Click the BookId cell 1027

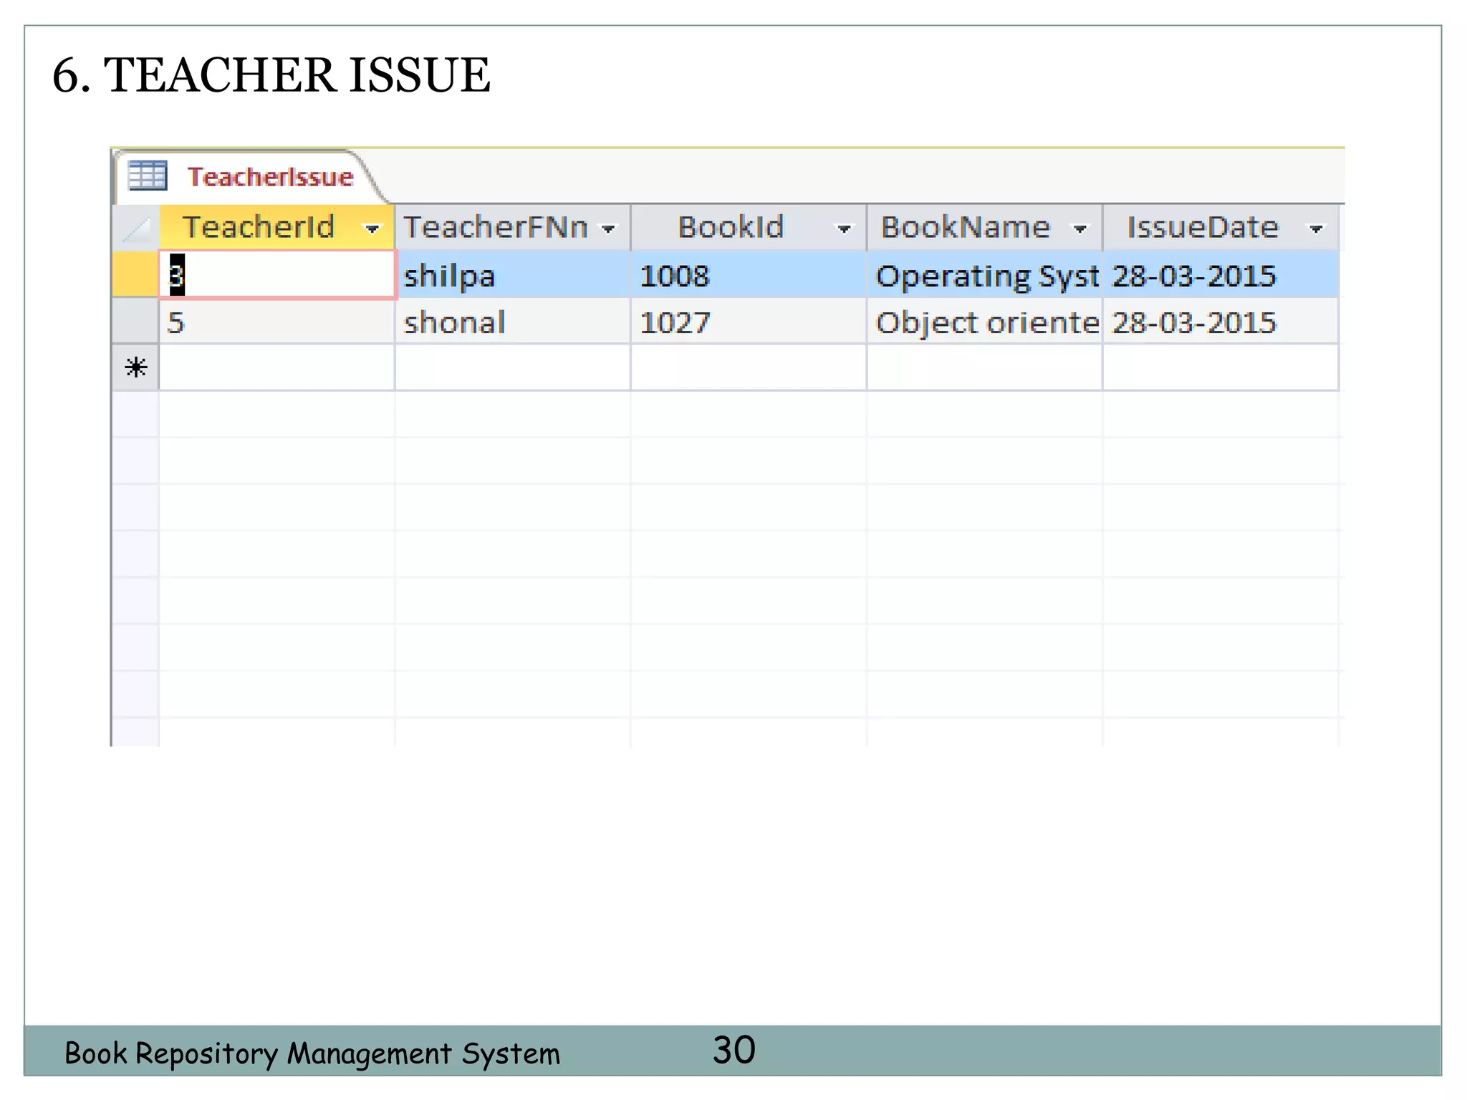[x=749, y=322]
